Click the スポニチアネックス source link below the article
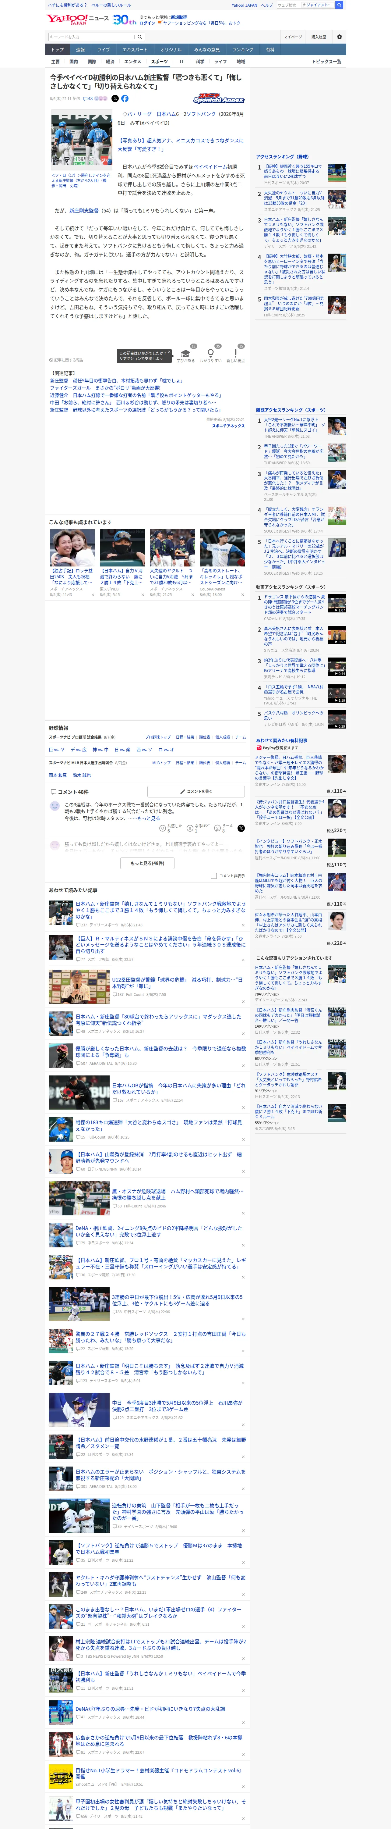The height and width of the screenshot is (1829, 391). click(228, 426)
